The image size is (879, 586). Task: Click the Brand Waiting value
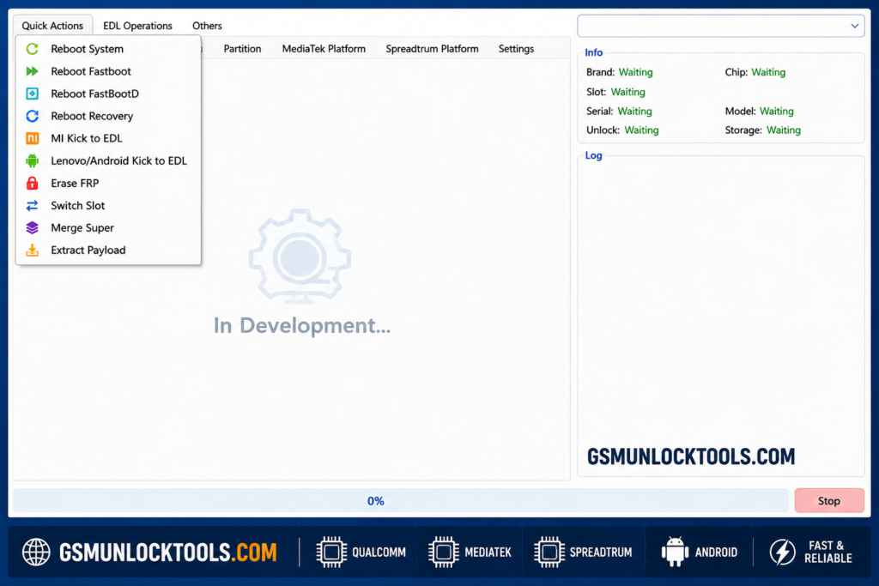[x=636, y=72]
